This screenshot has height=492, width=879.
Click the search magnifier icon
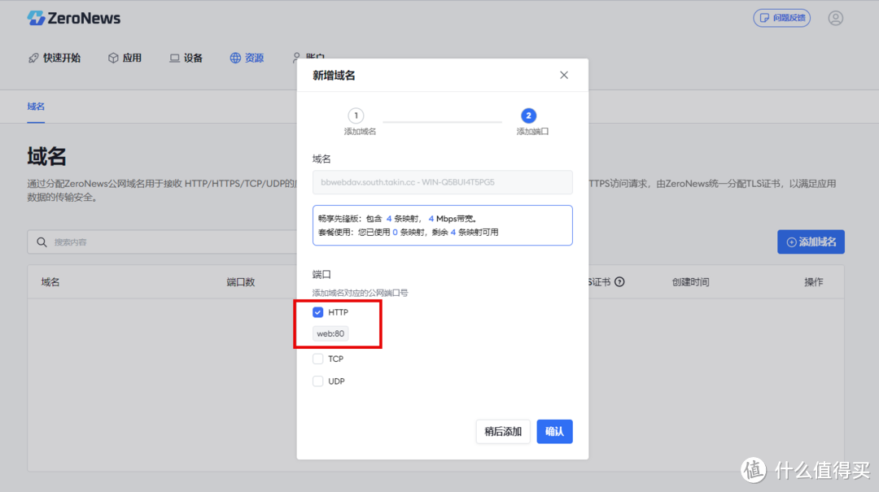pyautogui.click(x=42, y=242)
